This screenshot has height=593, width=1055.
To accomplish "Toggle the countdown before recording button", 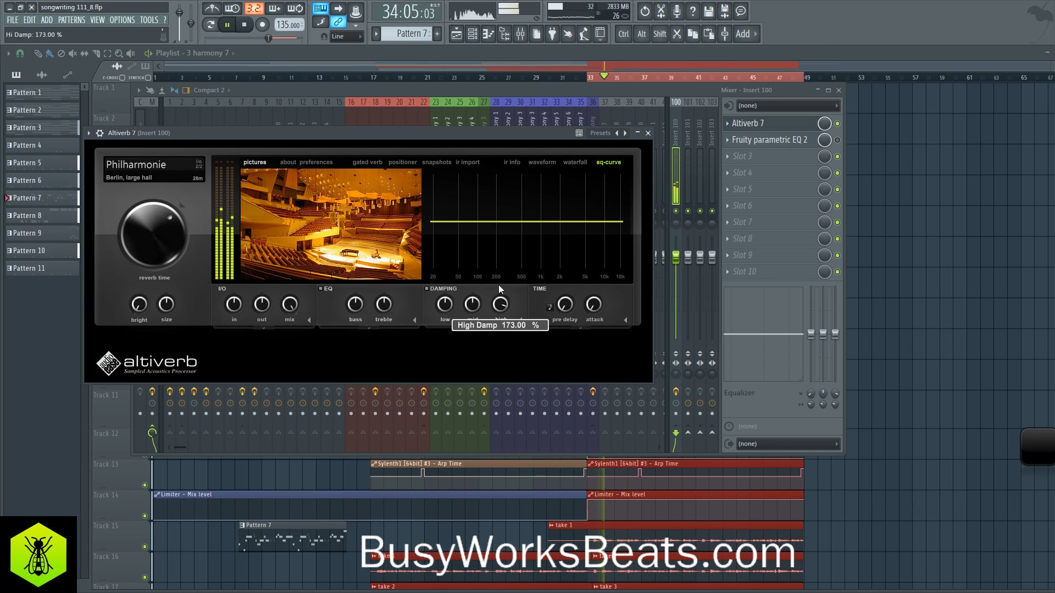I will pos(253,8).
